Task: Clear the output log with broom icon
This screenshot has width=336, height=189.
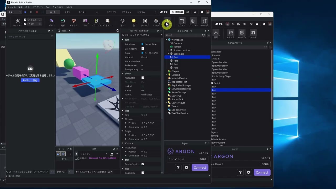Action: (x=112, y=154)
